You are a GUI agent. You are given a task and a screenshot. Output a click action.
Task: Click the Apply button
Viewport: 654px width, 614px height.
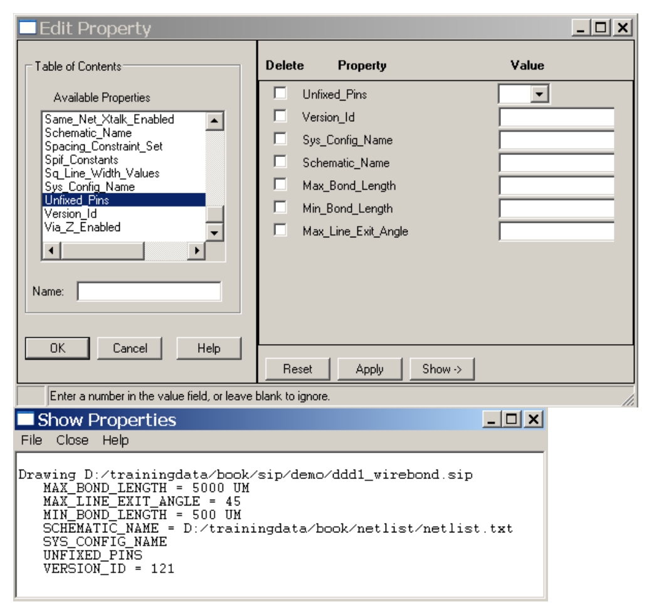[x=369, y=369]
